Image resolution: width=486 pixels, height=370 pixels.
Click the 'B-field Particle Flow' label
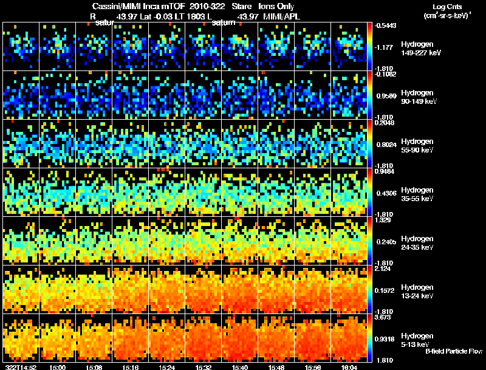[x=454, y=351]
